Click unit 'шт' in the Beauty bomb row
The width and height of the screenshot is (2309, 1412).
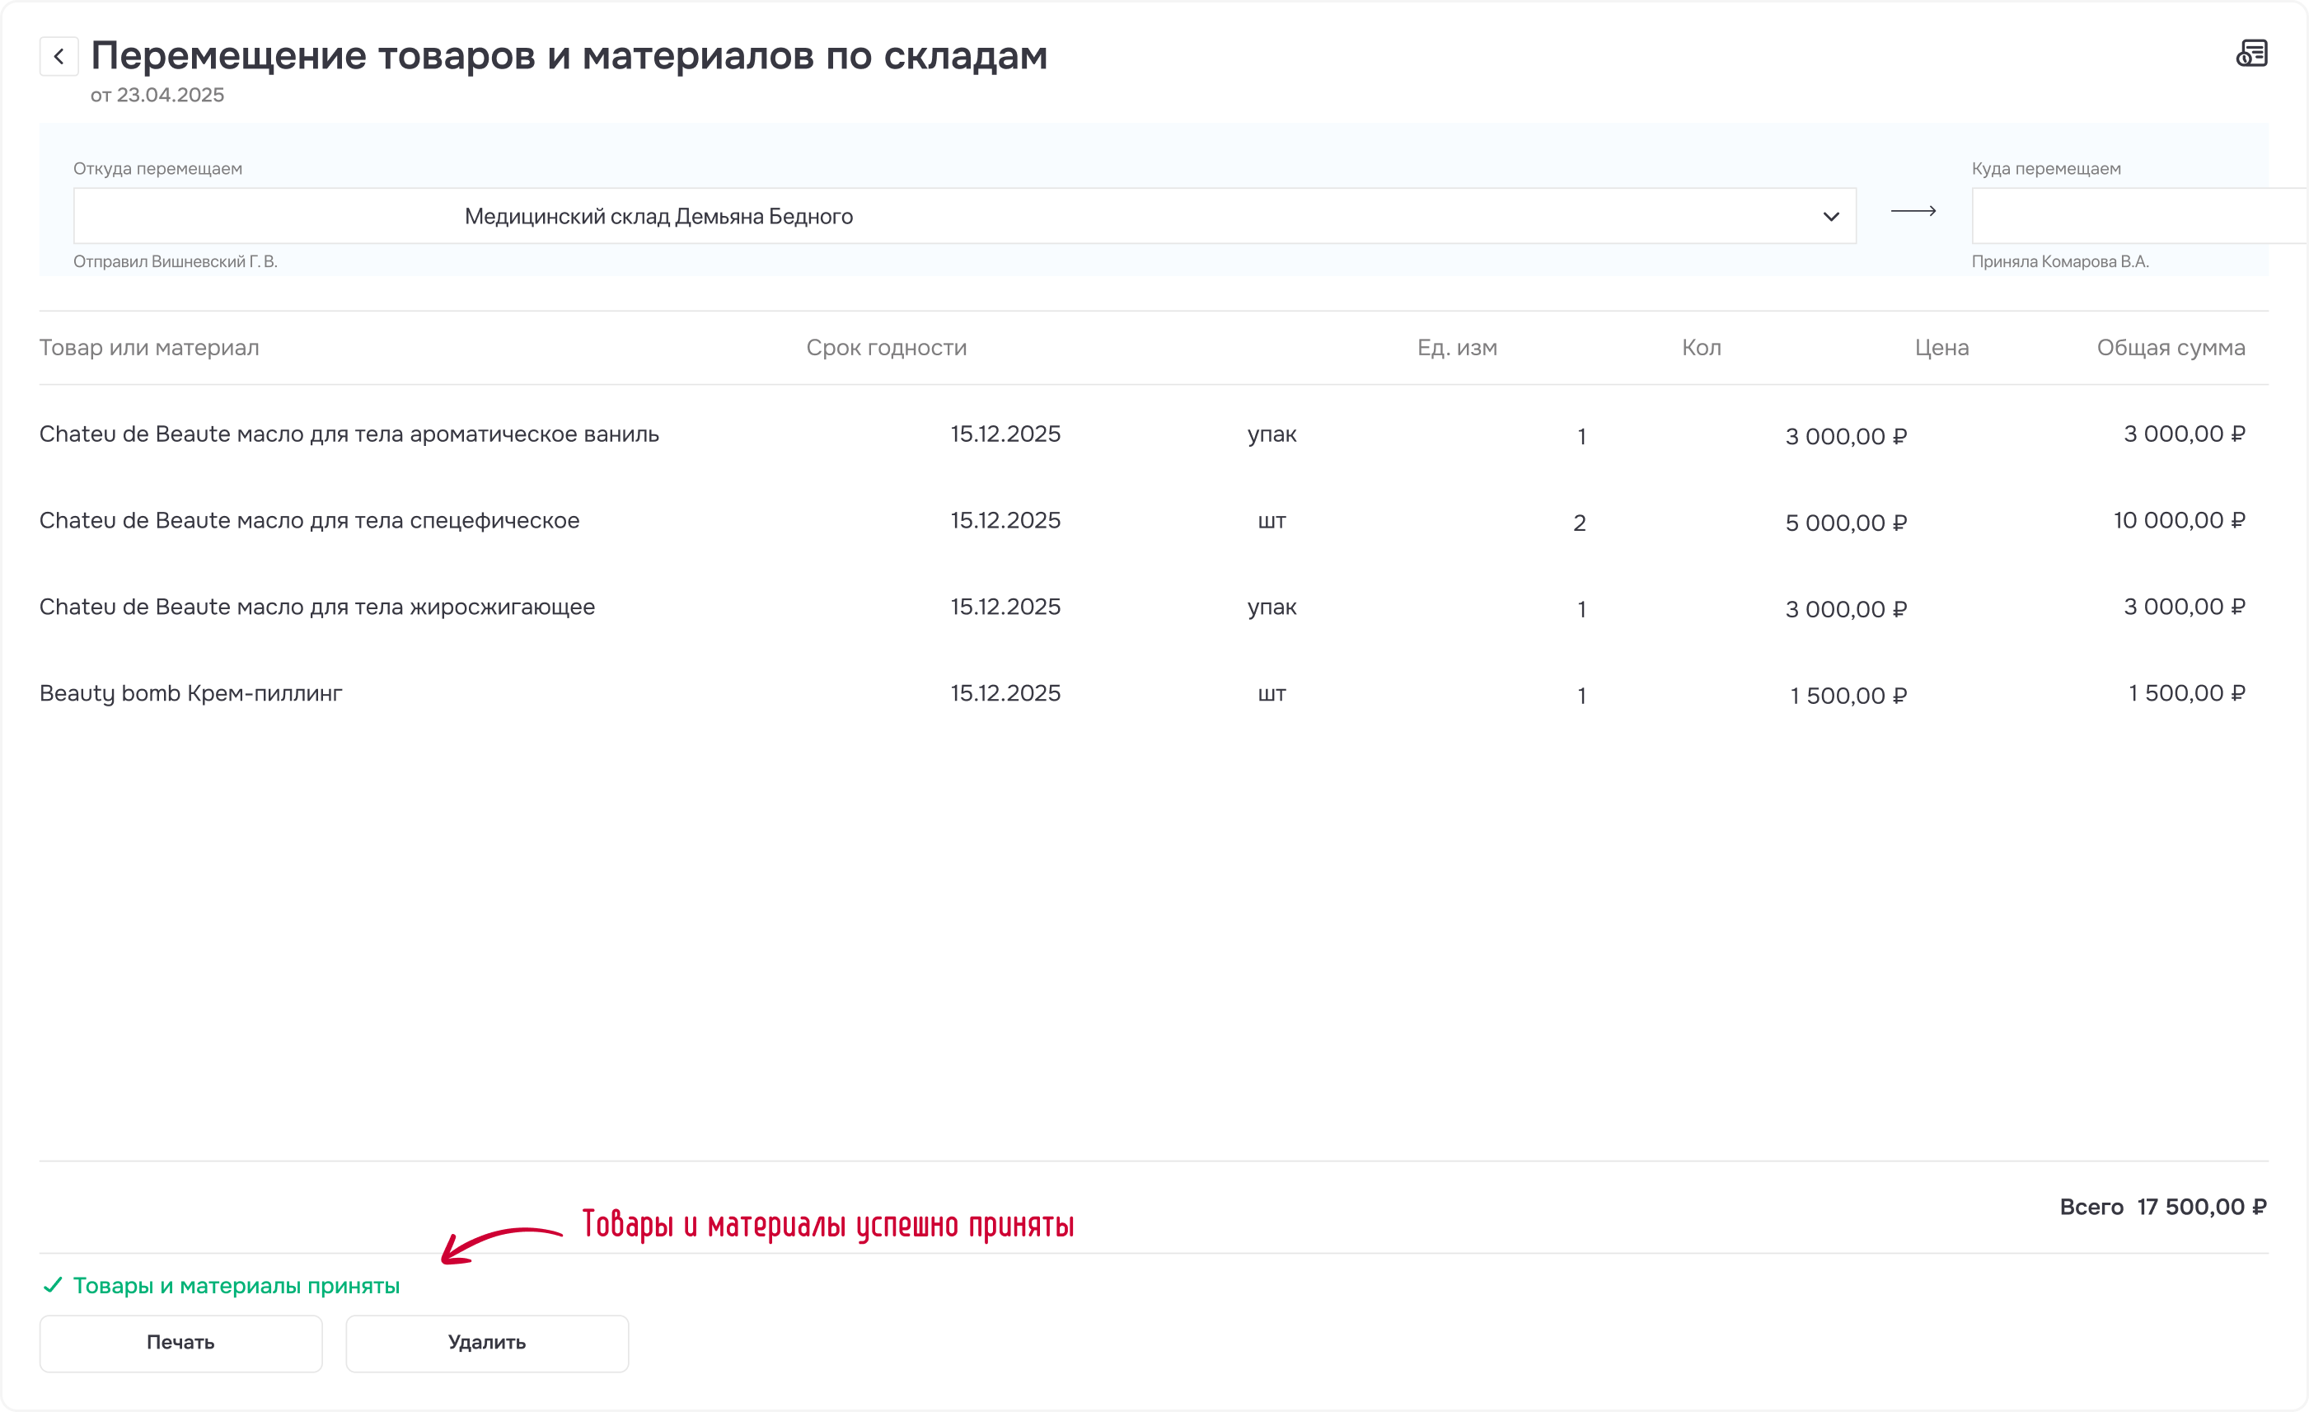coord(1272,694)
